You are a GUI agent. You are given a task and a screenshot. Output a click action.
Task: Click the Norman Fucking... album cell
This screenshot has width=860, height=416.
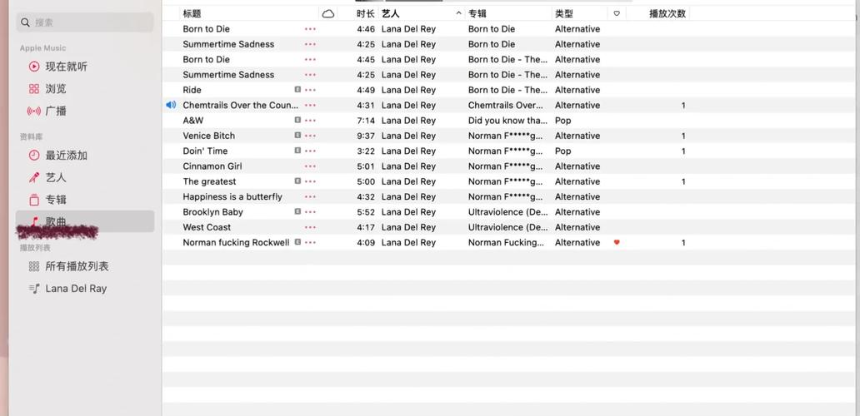click(506, 242)
